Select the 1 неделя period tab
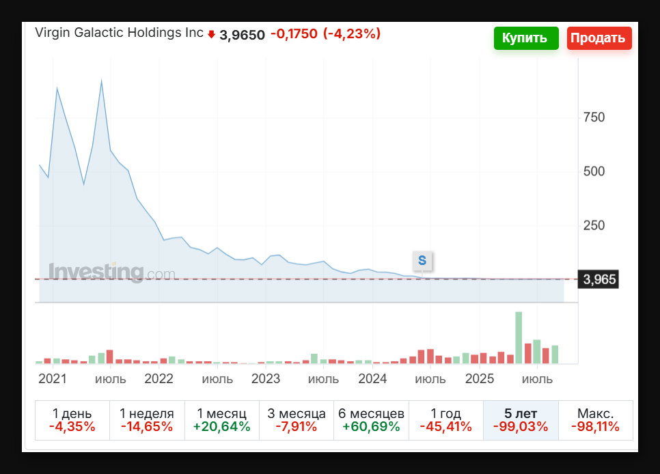This screenshot has height=474, width=660. [147, 420]
